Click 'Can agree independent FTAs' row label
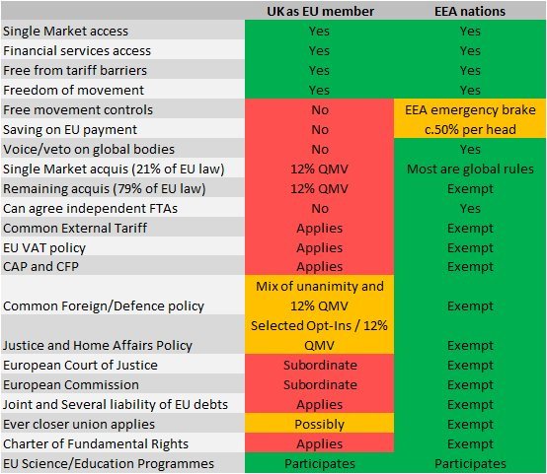 91,209
